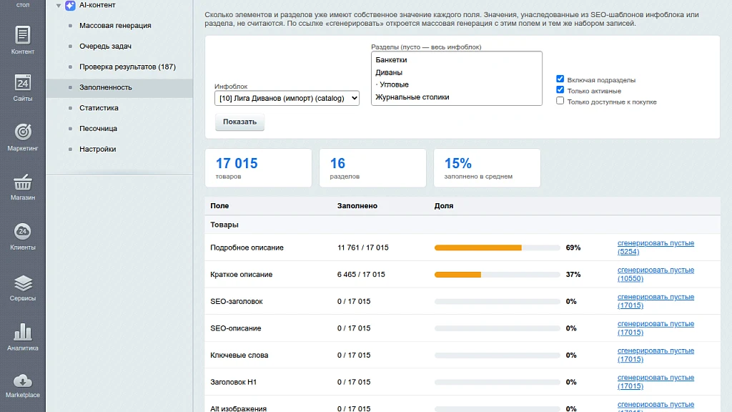Open Настройки in the AI-контент menu
Image resolution: width=732 pixels, height=412 pixels.
pyautogui.click(x=97, y=149)
